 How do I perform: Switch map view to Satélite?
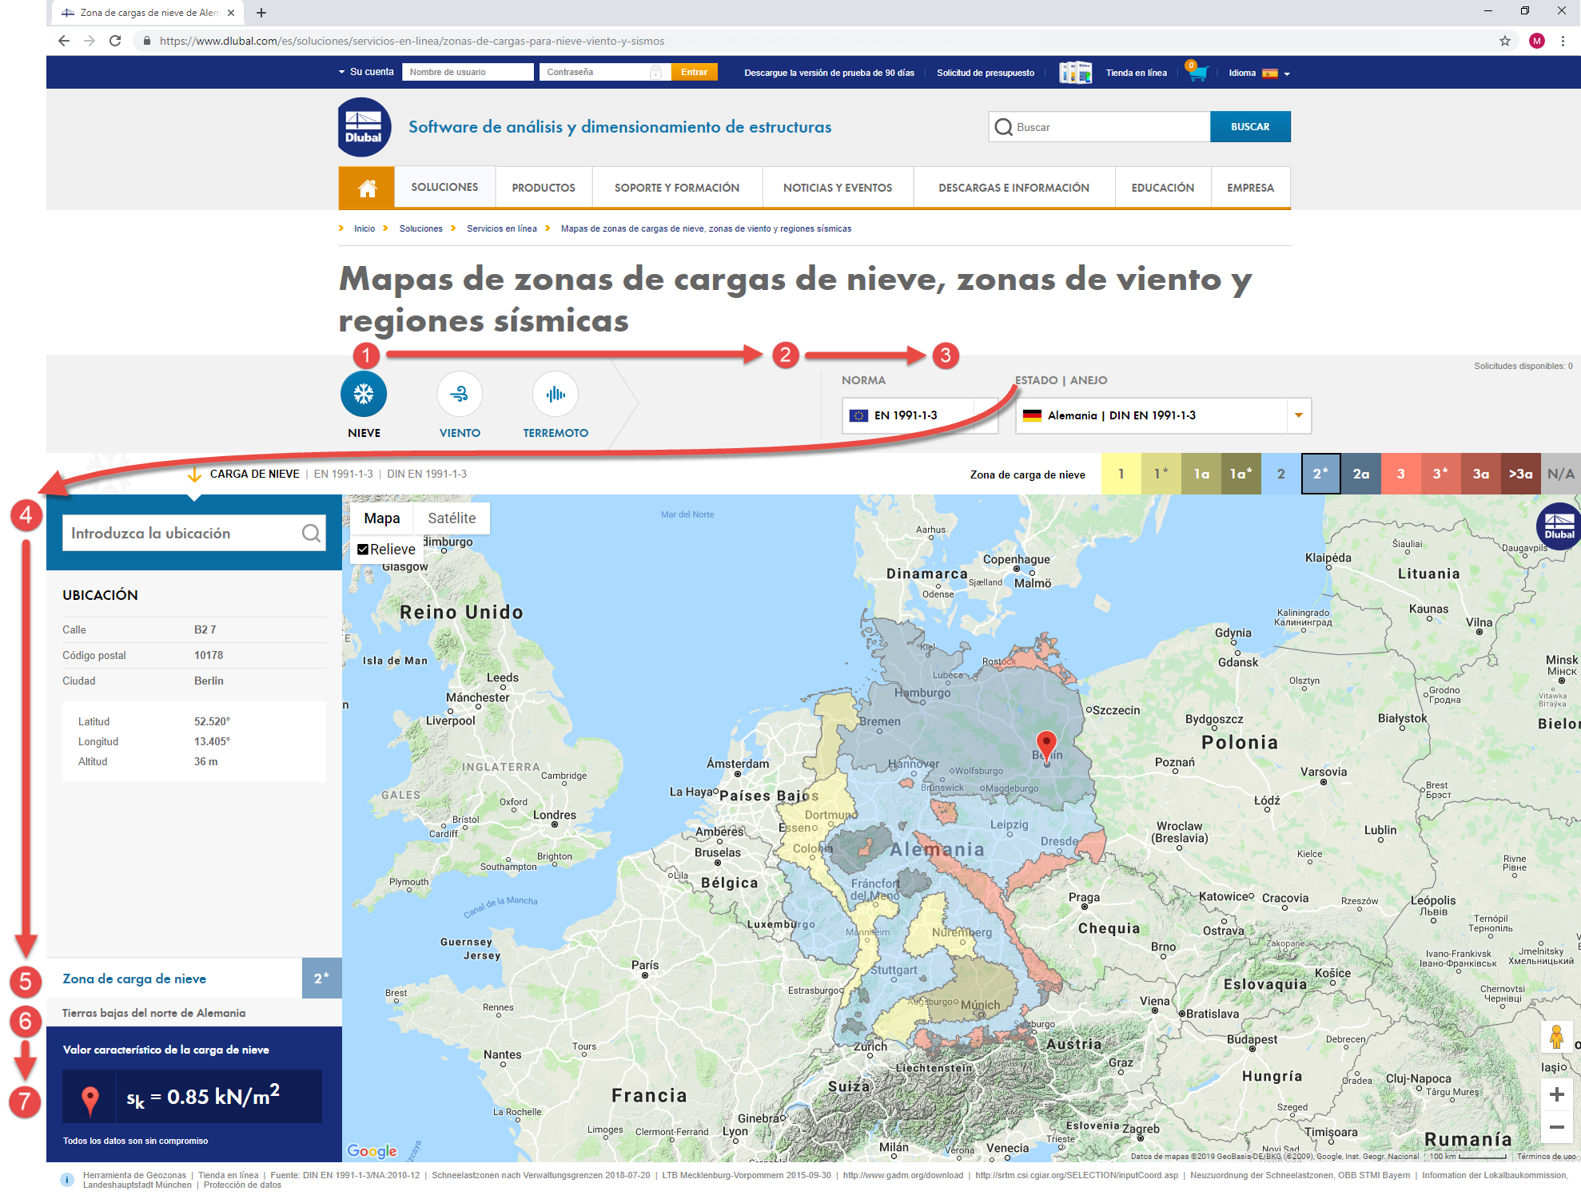tap(452, 518)
